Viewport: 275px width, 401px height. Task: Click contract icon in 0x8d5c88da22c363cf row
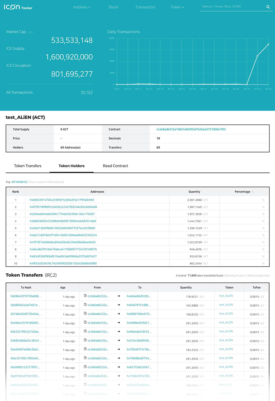pyautogui.click(x=85, y=340)
